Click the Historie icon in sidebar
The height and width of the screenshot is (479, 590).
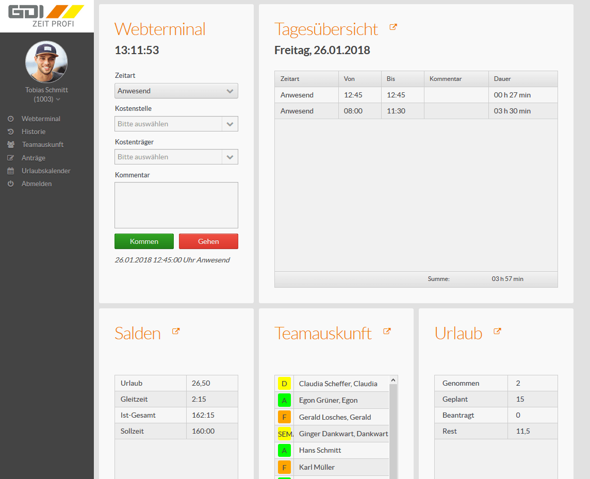click(x=10, y=132)
